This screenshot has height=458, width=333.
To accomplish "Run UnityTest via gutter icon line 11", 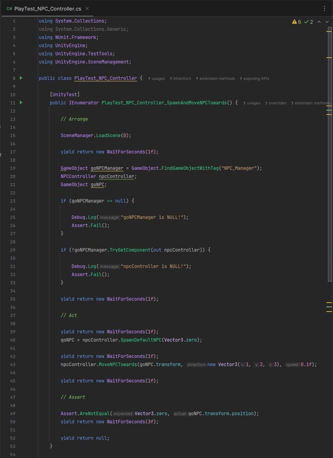I will (x=21, y=102).
